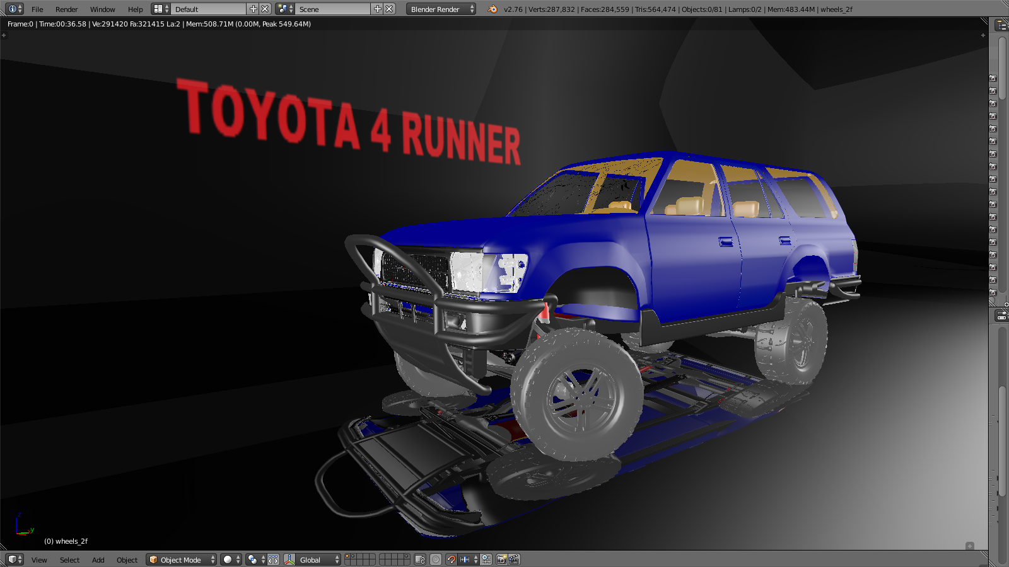Open the File menu
The height and width of the screenshot is (567, 1009).
(x=37, y=9)
